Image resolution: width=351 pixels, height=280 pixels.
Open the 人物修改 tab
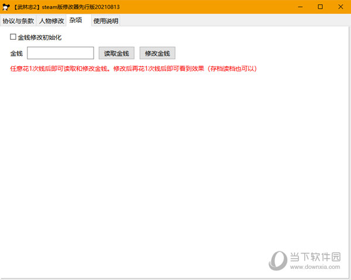pyautogui.click(x=51, y=21)
